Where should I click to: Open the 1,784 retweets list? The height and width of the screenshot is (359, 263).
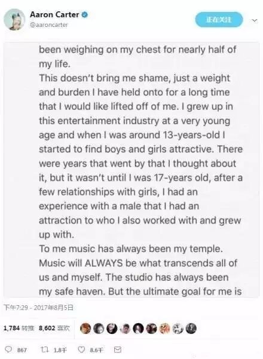coord(19,328)
